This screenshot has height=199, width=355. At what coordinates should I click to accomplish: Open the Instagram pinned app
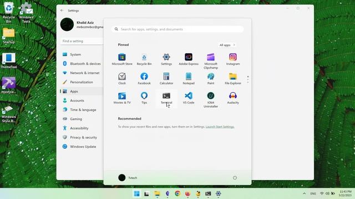(x=233, y=59)
